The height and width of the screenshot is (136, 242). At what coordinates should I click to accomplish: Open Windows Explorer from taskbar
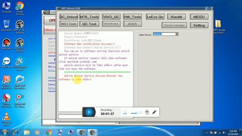tap(26, 133)
